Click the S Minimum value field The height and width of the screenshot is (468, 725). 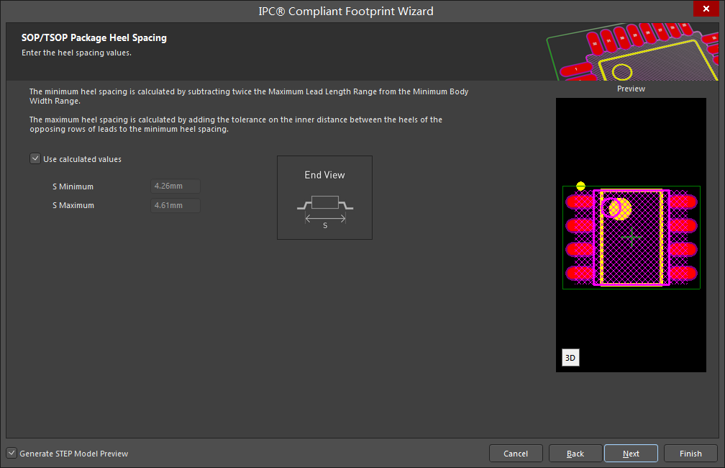tap(175, 186)
